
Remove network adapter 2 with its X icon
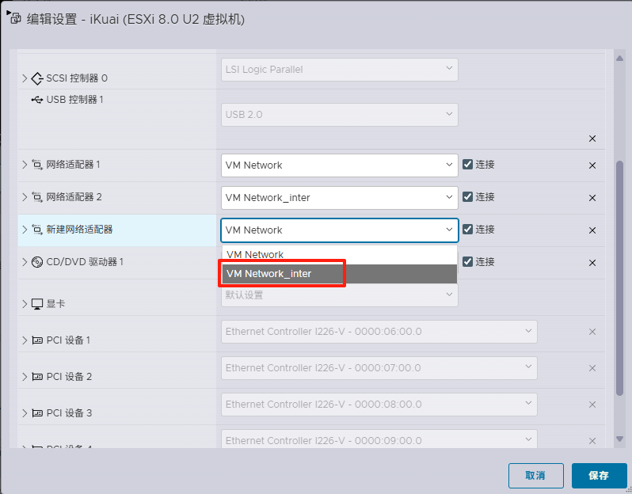click(592, 198)
